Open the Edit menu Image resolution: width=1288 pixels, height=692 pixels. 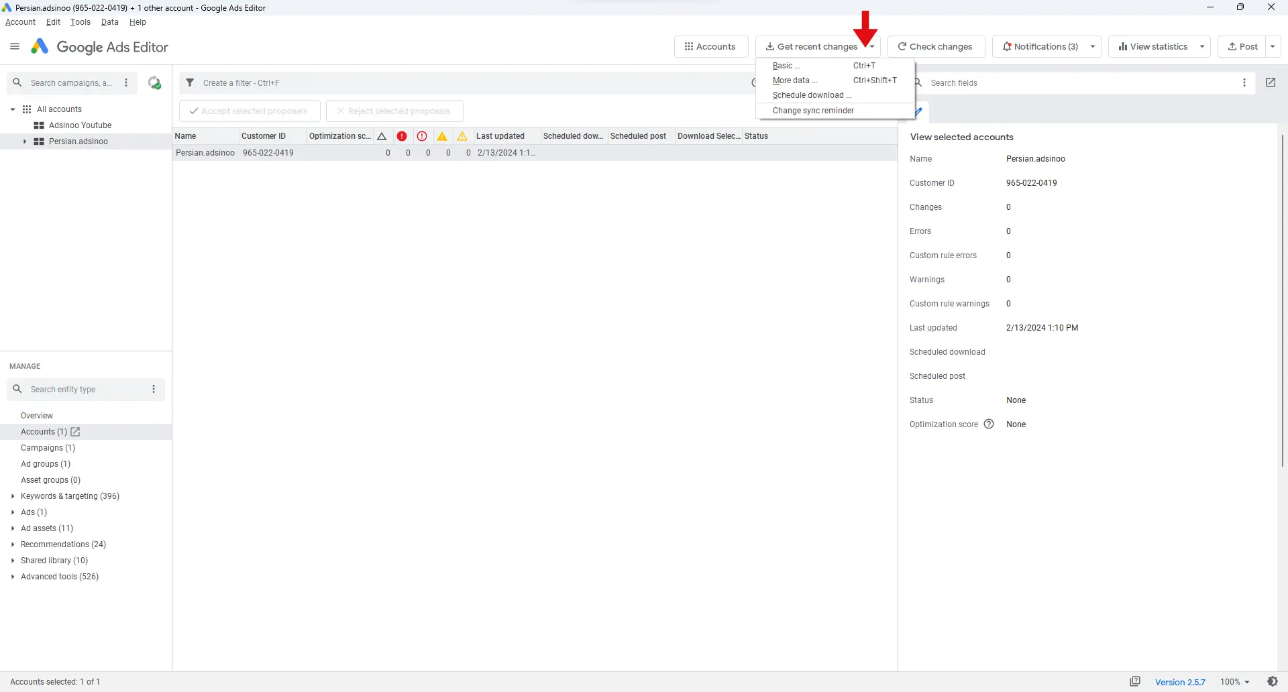coord(53,22)
